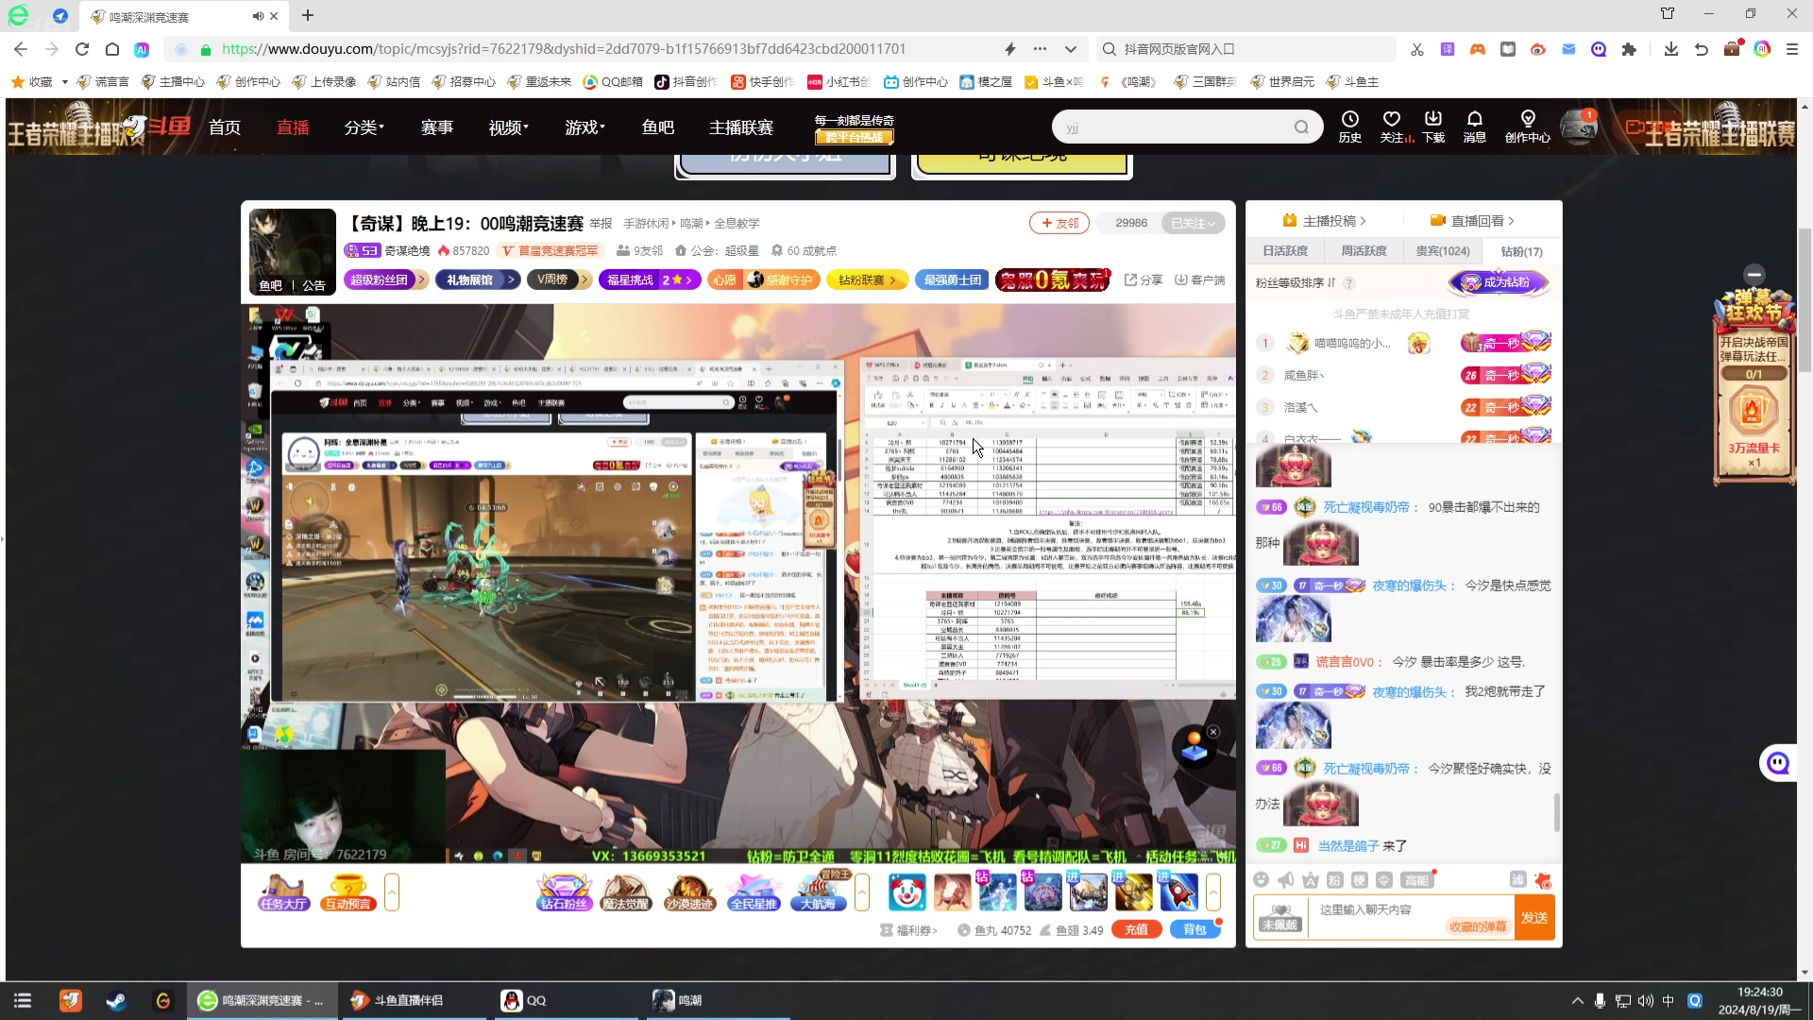This screenshot has width=1813, height=1020.
Task: Switch to the 钻粉(17) tab
Action: [x=1521, y=251]
